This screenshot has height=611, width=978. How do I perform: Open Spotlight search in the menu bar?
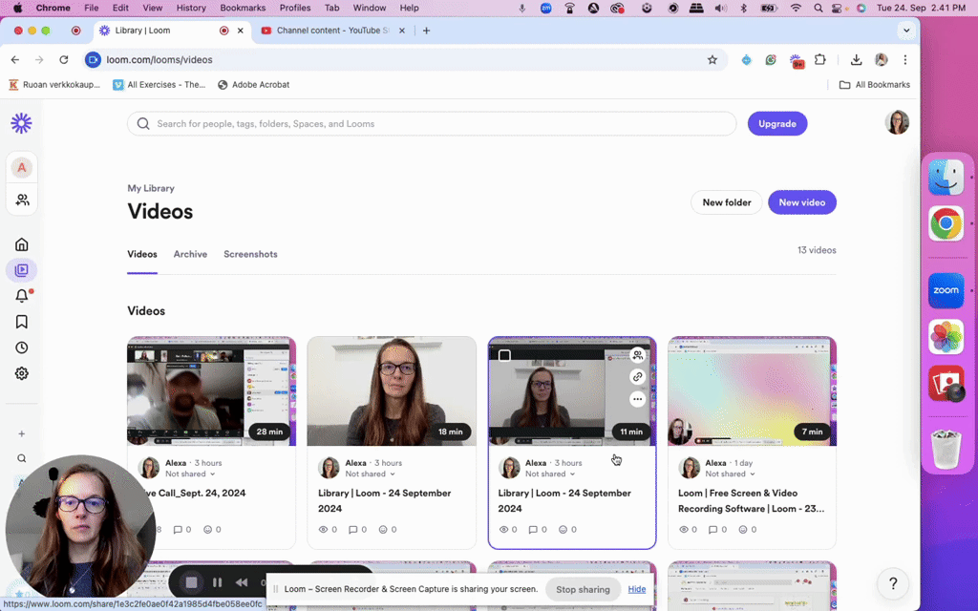(818, 8)
